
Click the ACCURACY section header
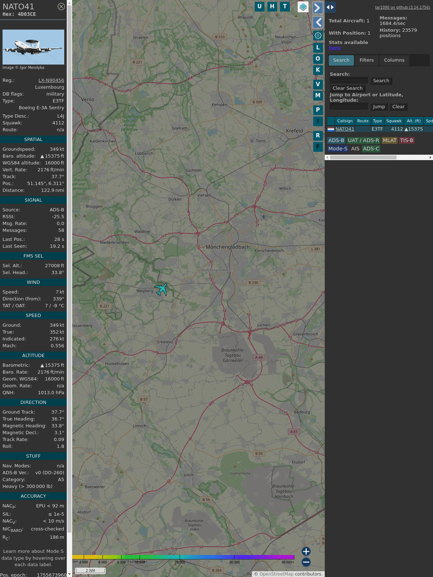pos(33,496)
